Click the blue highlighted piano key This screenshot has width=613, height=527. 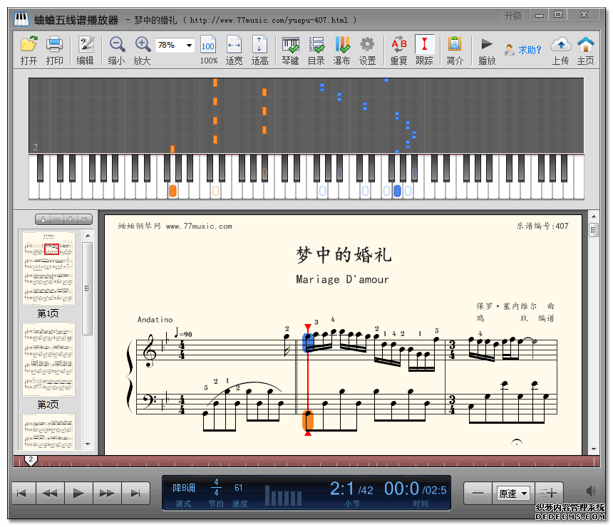coord(397,191)
